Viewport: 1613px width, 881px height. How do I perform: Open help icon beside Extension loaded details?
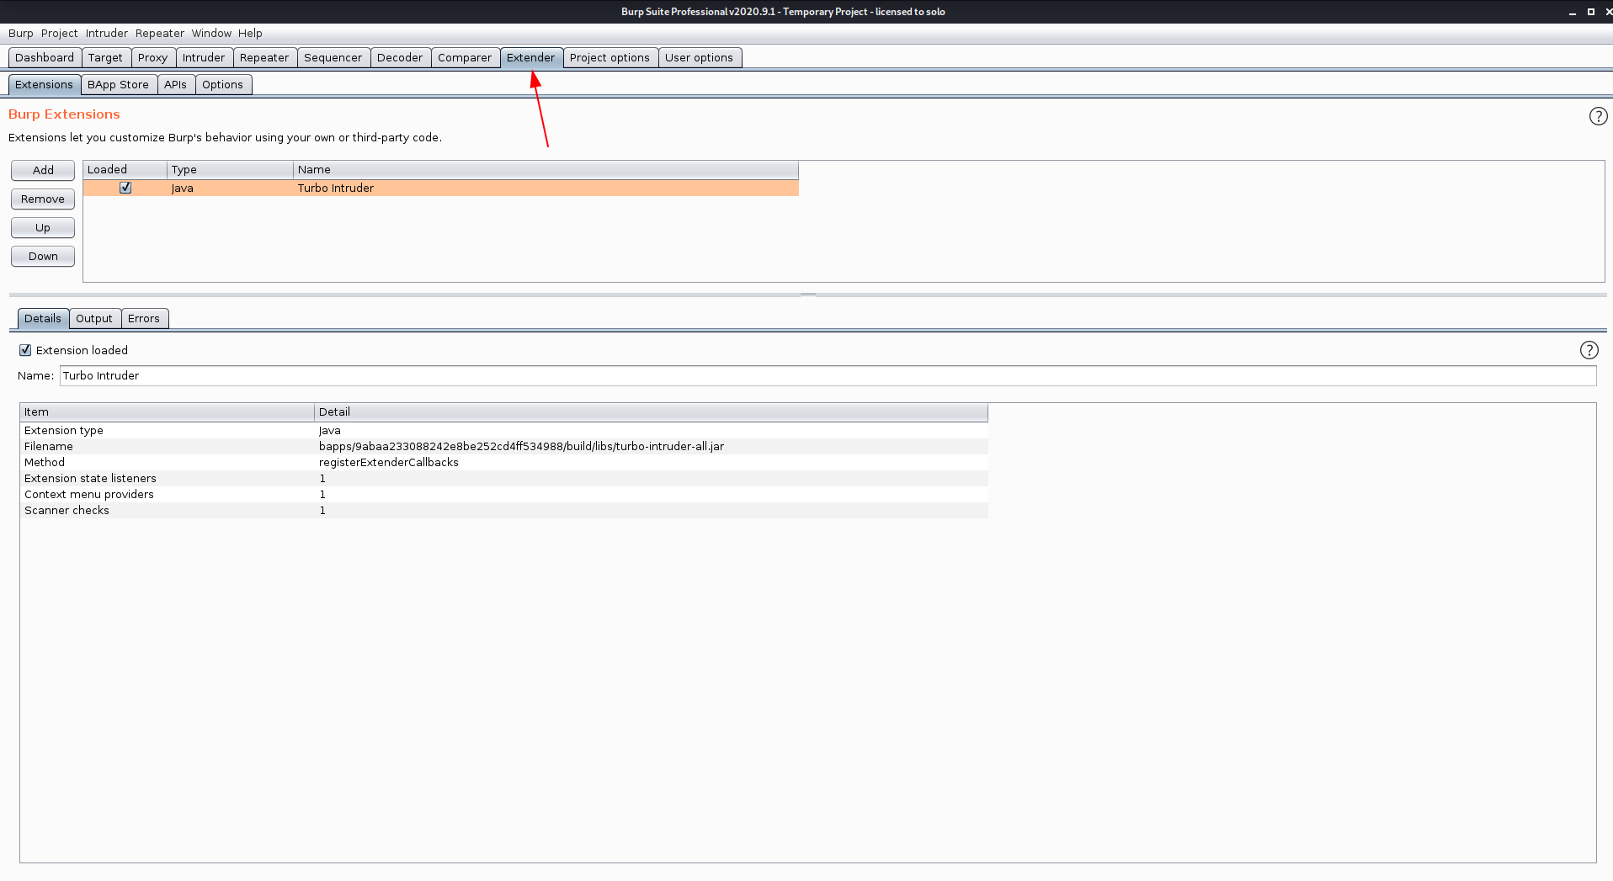tap(1588, 350)
